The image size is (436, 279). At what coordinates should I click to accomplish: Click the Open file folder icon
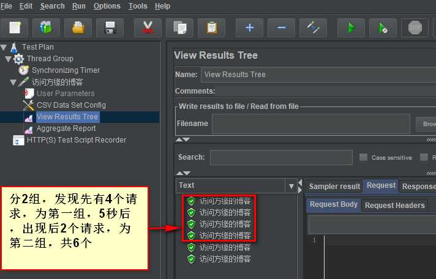point(78,28)
